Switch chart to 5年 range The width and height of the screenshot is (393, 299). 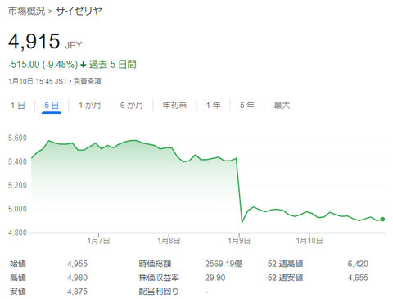247,106
